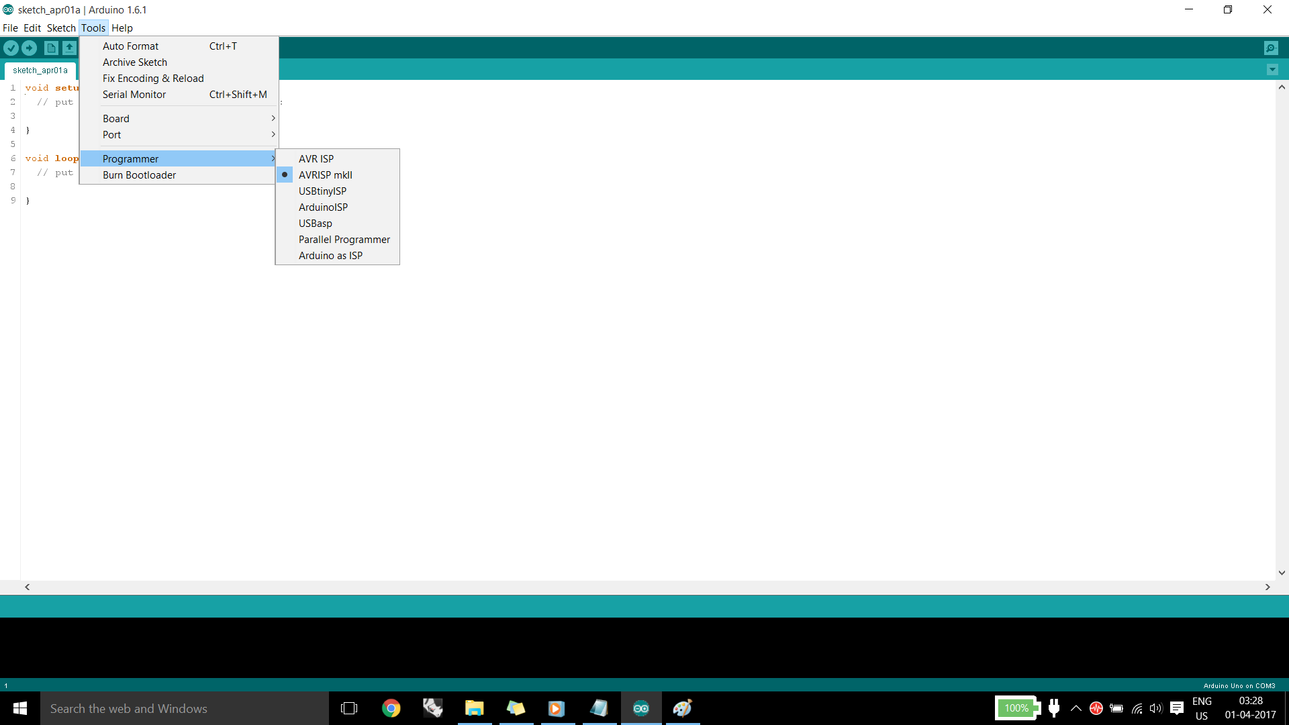
Task: Open the Edit menu
Action: [32, 28]
